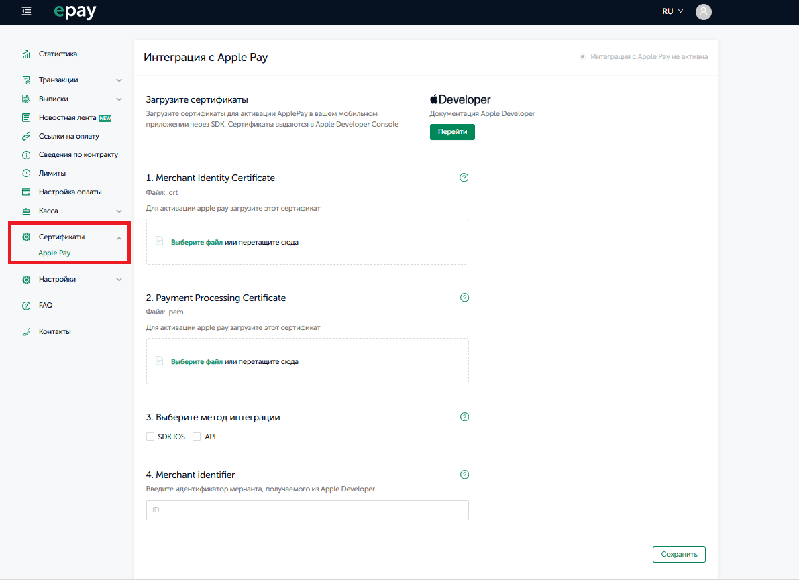Click Выберите файл for Payment Processing Certificate
This screenshot has width=799, height=580.
click(x=197, y=362)
